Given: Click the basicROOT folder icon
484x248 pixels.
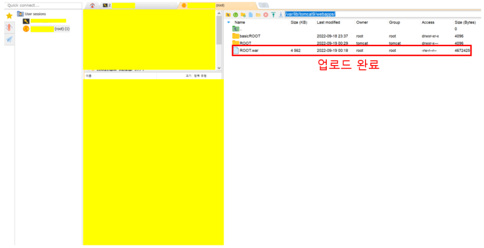Looking at the screenshot, I should [x=235, y=36].
